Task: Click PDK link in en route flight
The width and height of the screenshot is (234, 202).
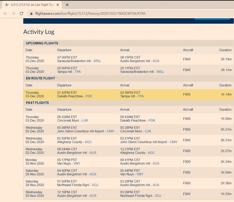Action: (x=89, y=96)
